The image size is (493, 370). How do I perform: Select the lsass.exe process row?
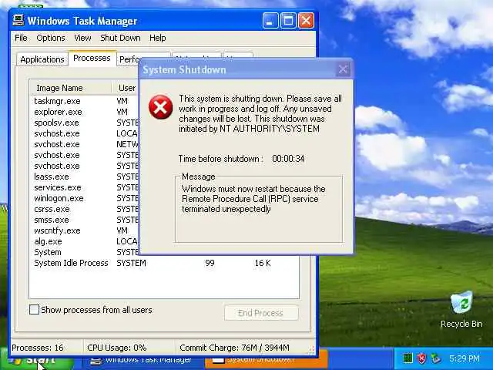[85, 177]
